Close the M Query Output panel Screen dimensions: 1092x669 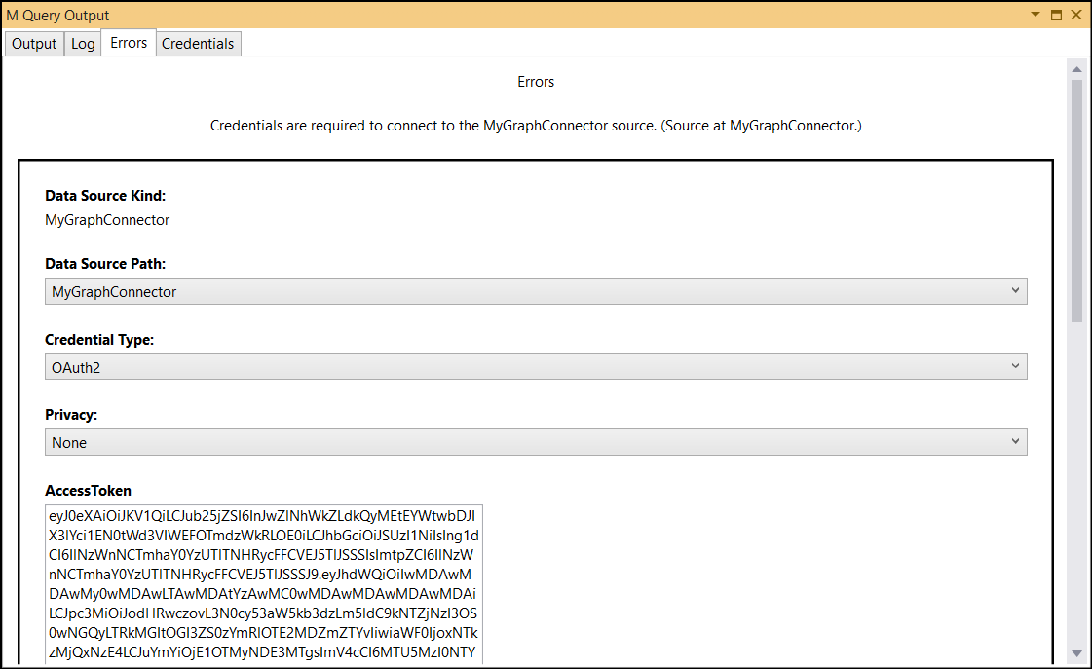click(1076, 15)
